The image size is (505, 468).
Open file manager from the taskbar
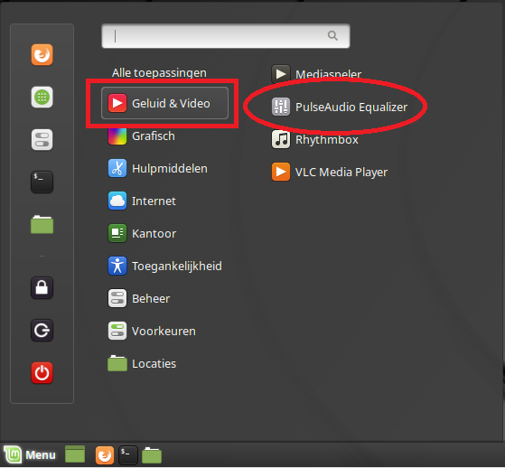point(152,455)
